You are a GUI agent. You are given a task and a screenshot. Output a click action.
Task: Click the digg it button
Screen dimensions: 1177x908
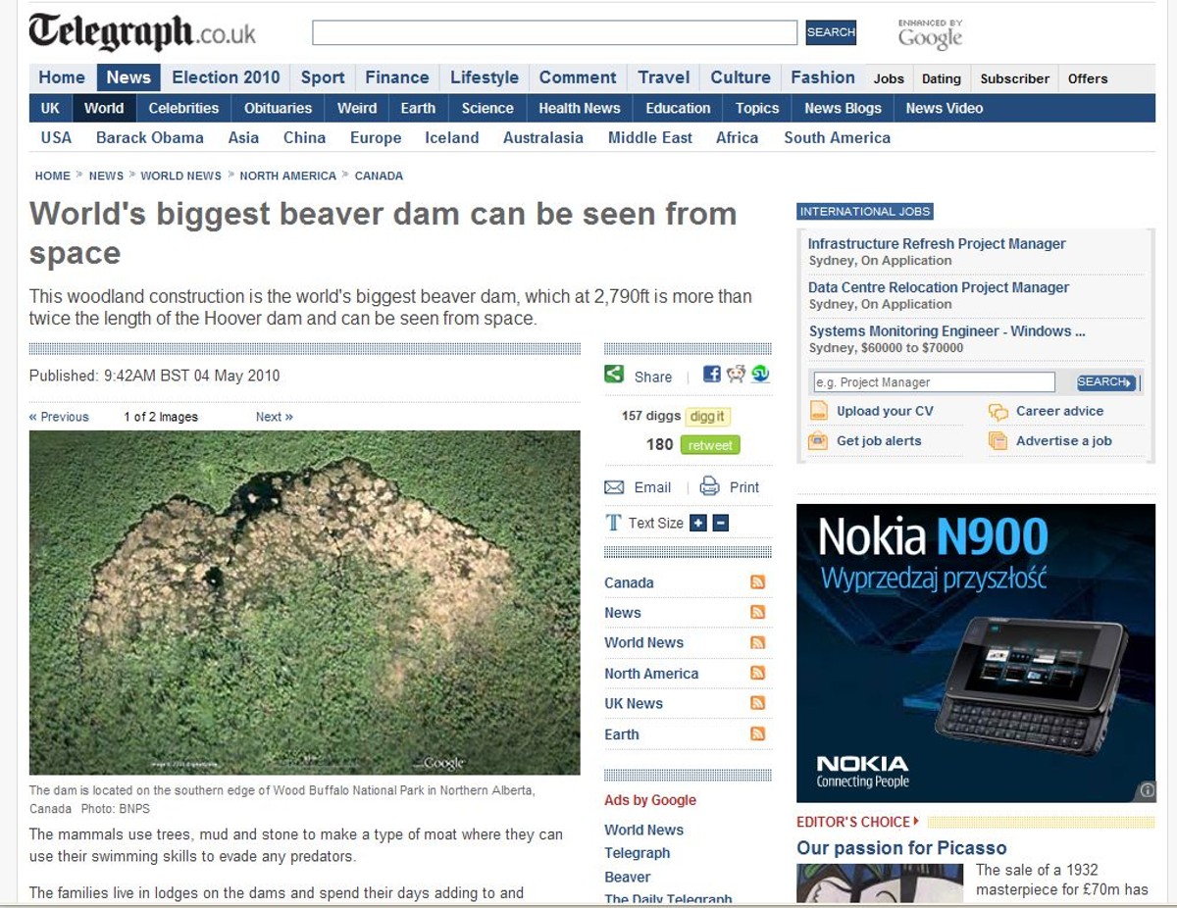click(x=707, y=416)
